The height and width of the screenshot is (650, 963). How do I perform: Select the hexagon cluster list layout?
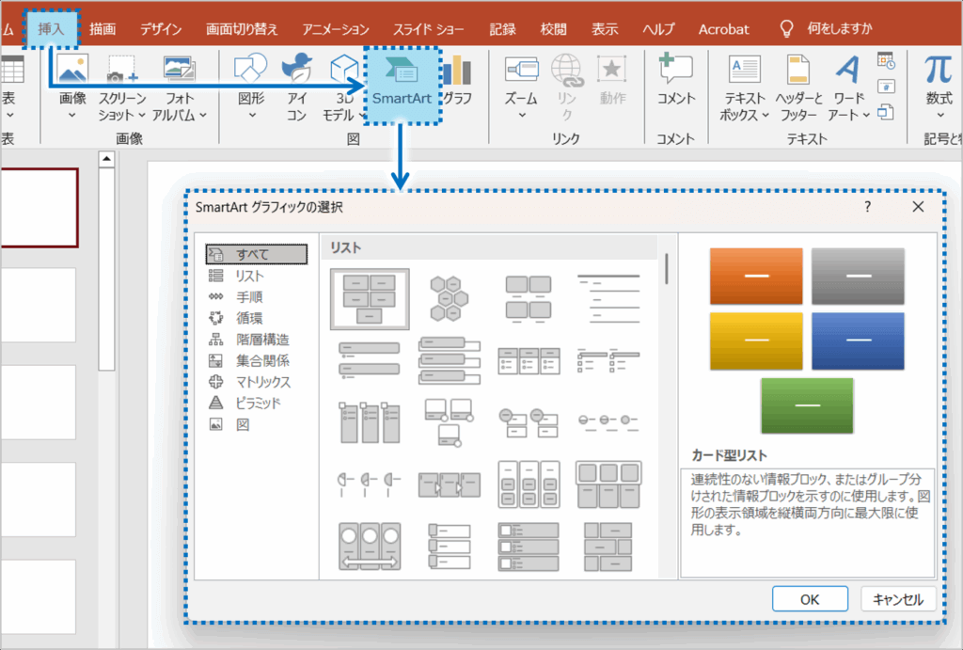point(449,298)
